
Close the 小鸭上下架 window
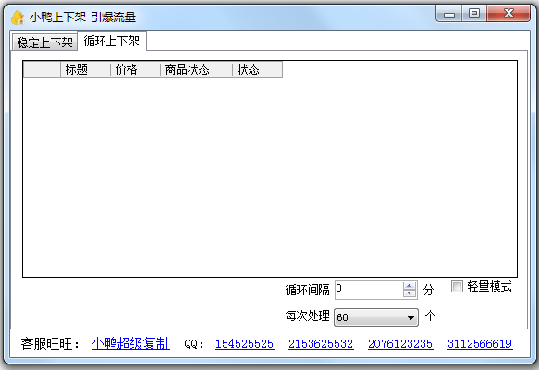(x=508, y=14)
